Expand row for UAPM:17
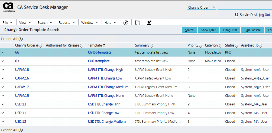The image size is (272, 133). point(3,87)
